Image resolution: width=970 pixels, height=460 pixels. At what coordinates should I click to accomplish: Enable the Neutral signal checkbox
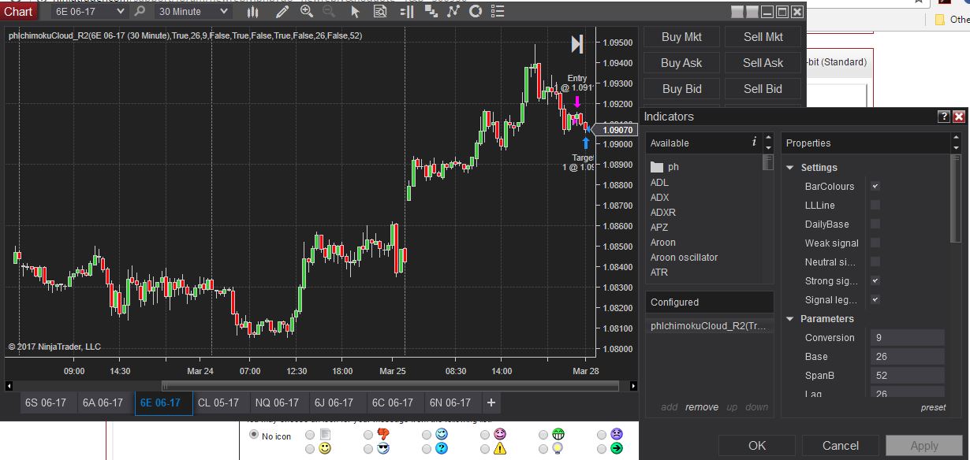tap(875, 262)
